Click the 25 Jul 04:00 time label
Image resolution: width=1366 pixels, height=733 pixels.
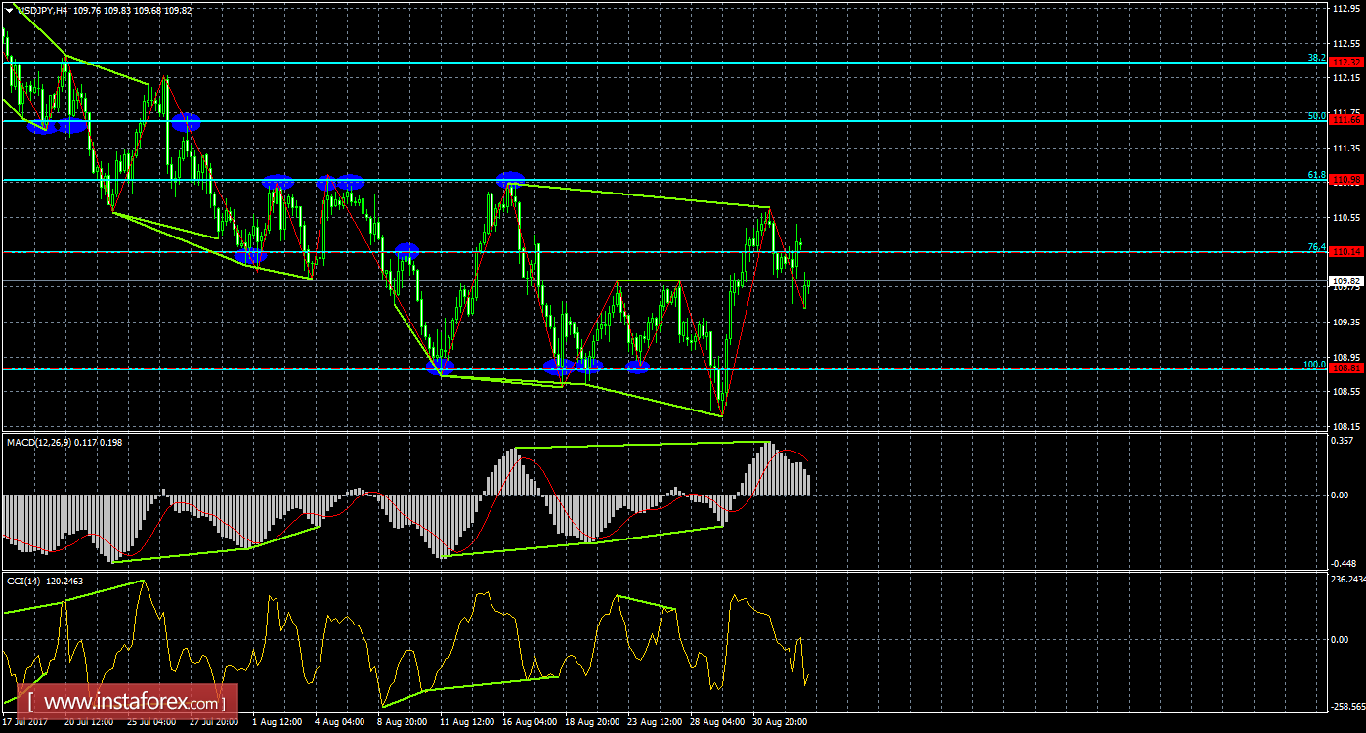click(x=149, y=722)
